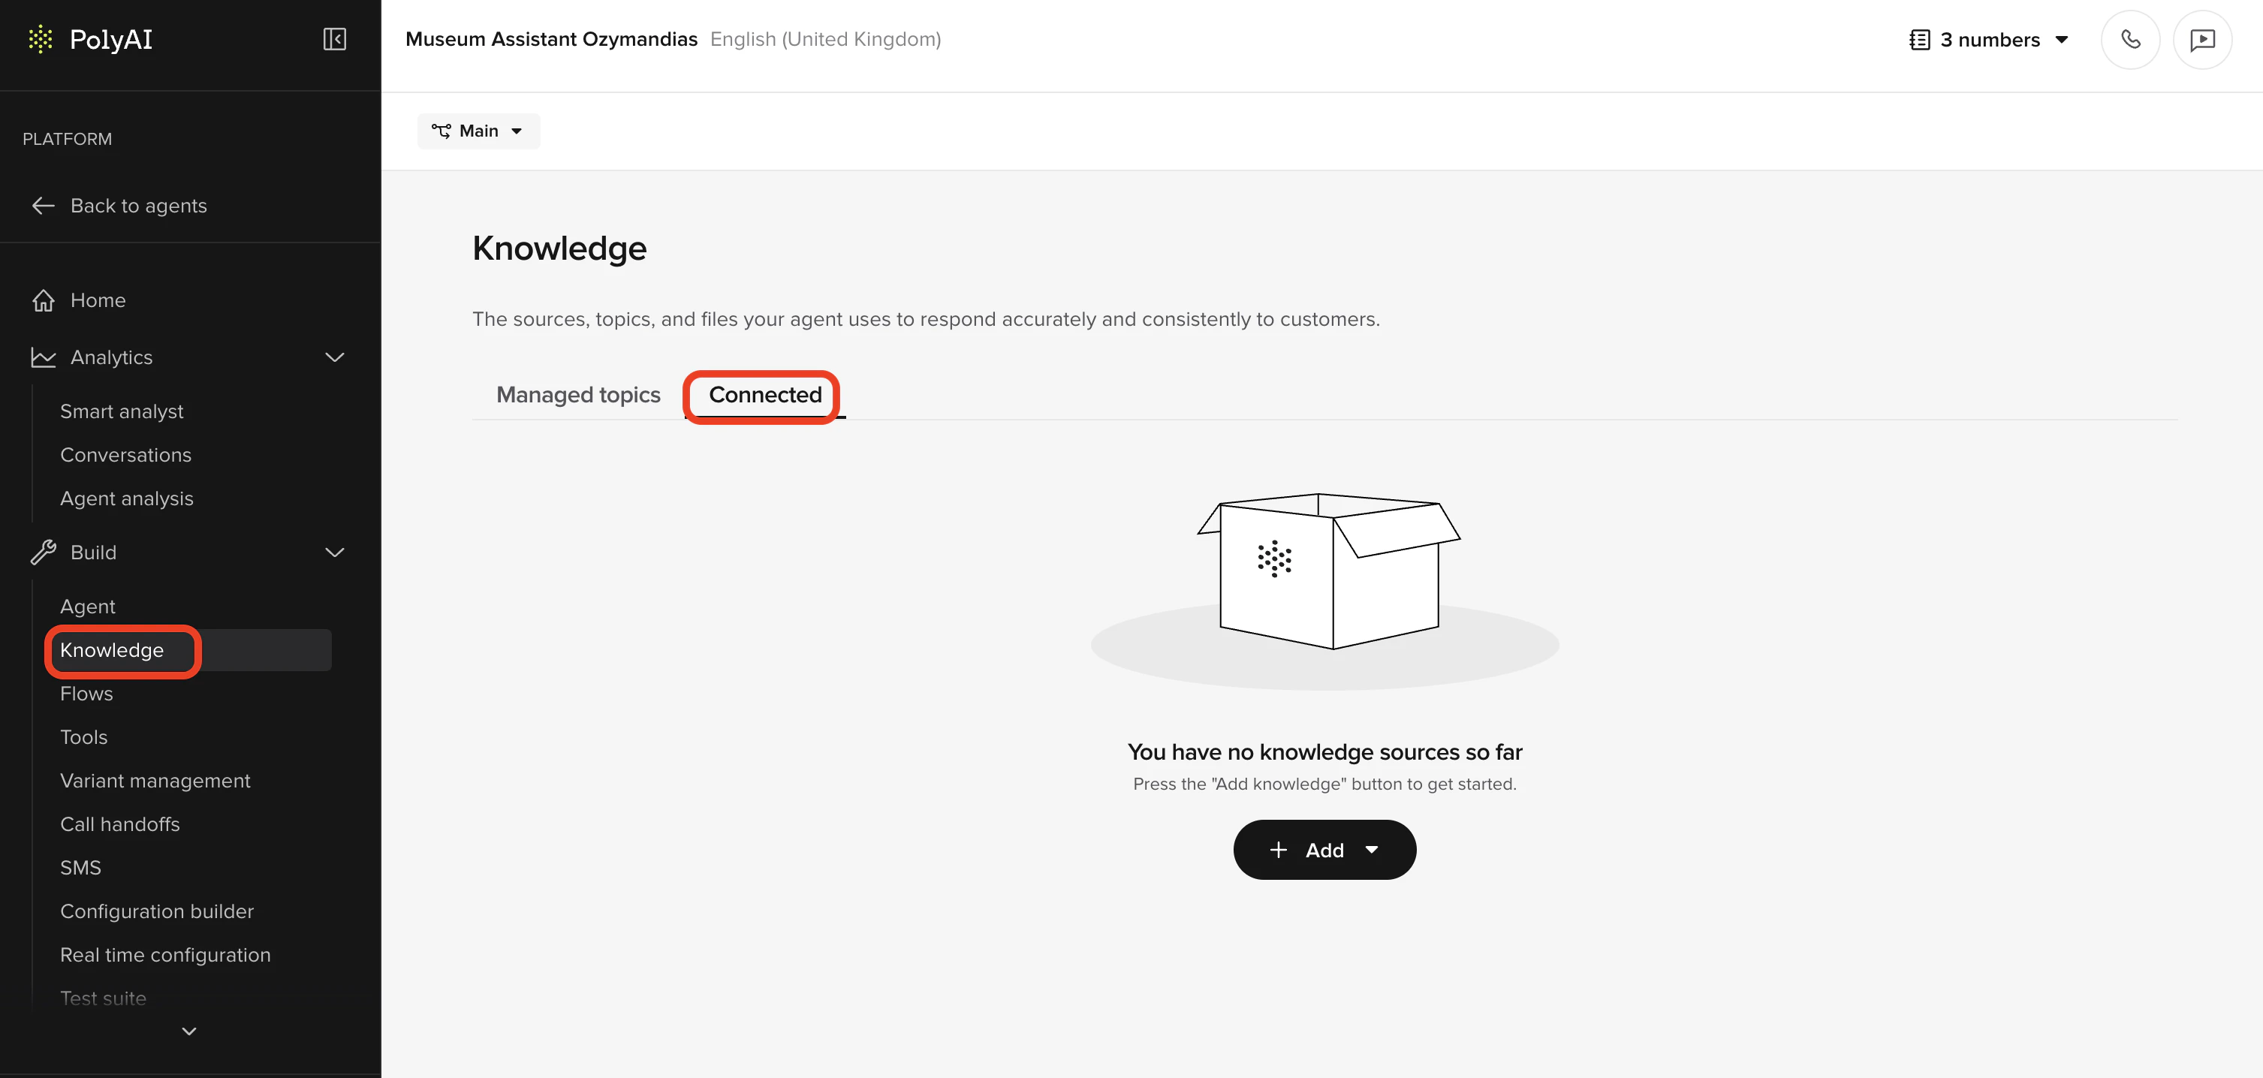Open Variant management in sidebar
This screenshot has width=2263, height=1078.
click(x=155, y=781)
